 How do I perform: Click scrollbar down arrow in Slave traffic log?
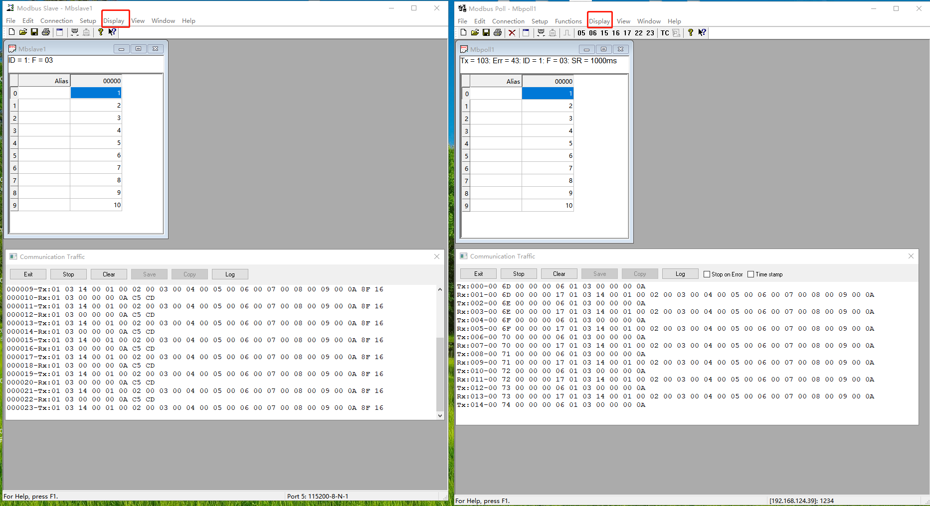(440, 415)
